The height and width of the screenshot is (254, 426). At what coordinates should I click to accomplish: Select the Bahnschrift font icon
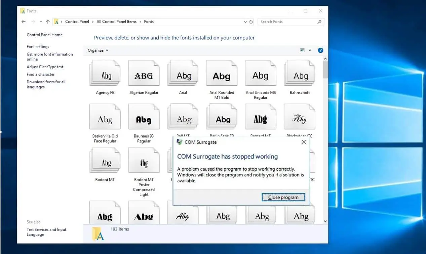point(300,73)
